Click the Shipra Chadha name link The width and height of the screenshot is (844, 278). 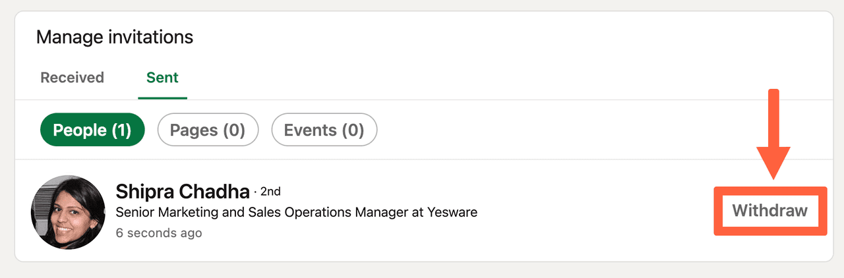[x=183, y=192]
